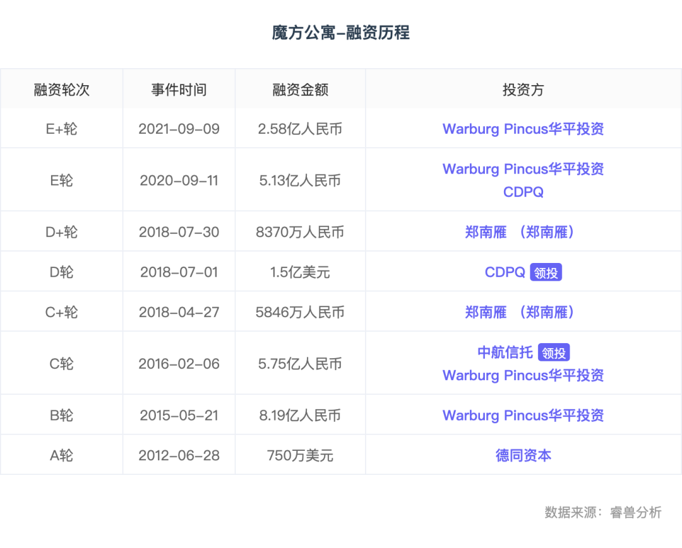The width and height of the screenshot is (682, 548).
Task: Select the E轮 round cell
Action: (x=61, y=180)
